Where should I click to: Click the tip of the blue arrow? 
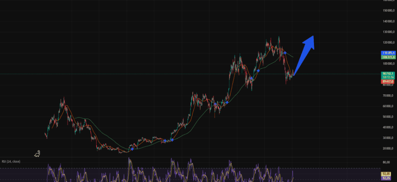(x=313, y=36)
